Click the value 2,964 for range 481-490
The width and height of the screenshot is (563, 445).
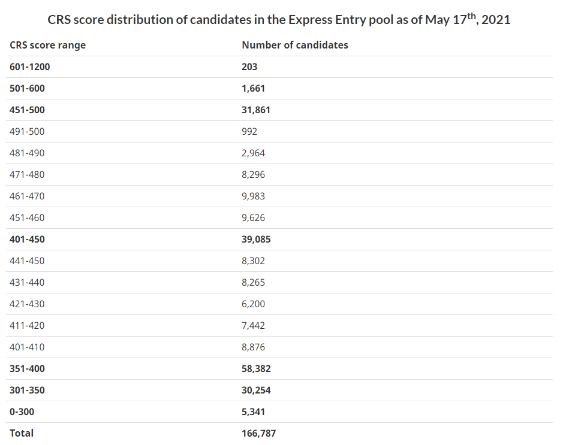(253, 153)
